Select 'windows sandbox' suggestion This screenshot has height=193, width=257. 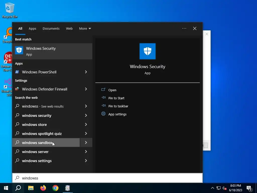pos(46,142)
